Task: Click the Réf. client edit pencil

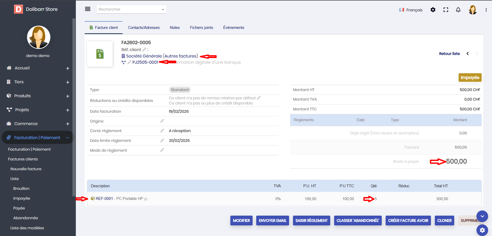Action: (144, 50)
